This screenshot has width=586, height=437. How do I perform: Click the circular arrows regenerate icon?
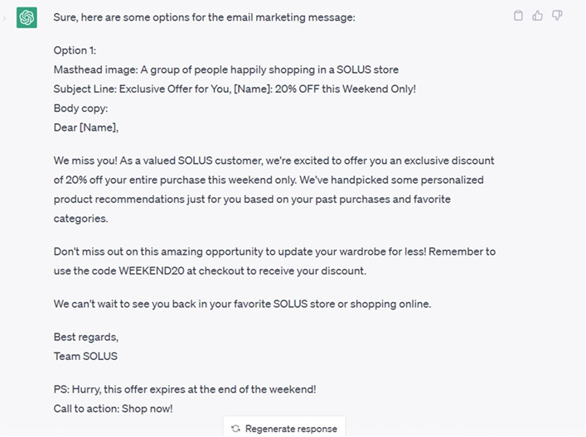235,429
